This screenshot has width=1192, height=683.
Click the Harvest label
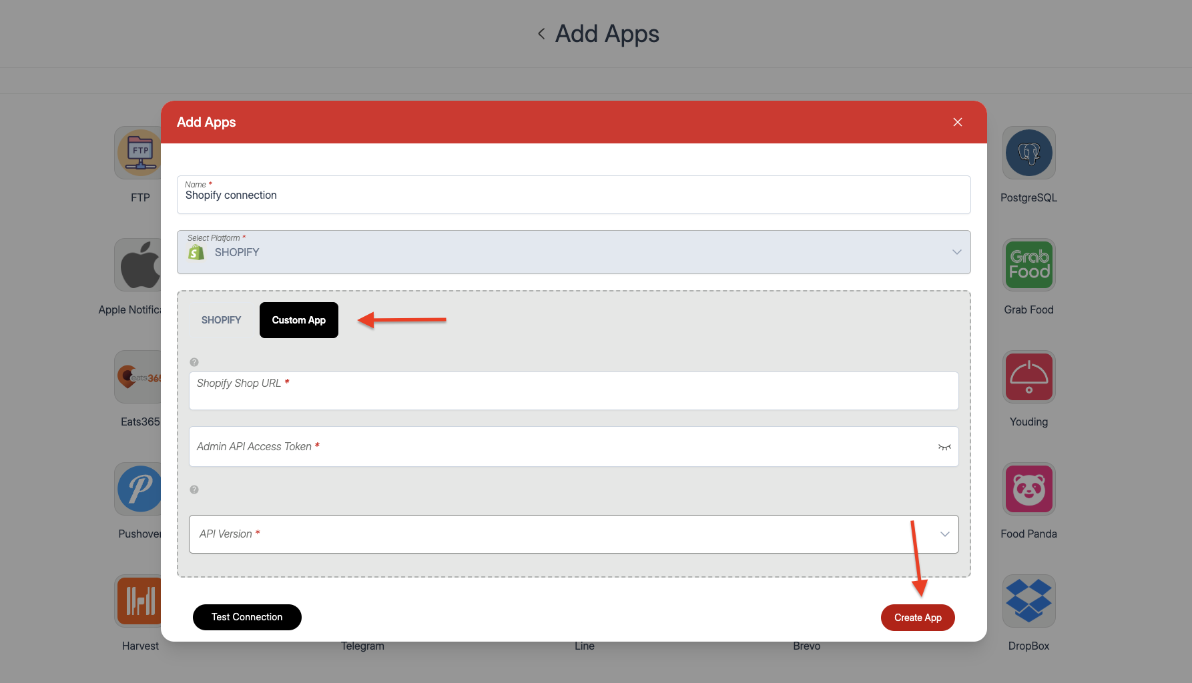[140, 646]
